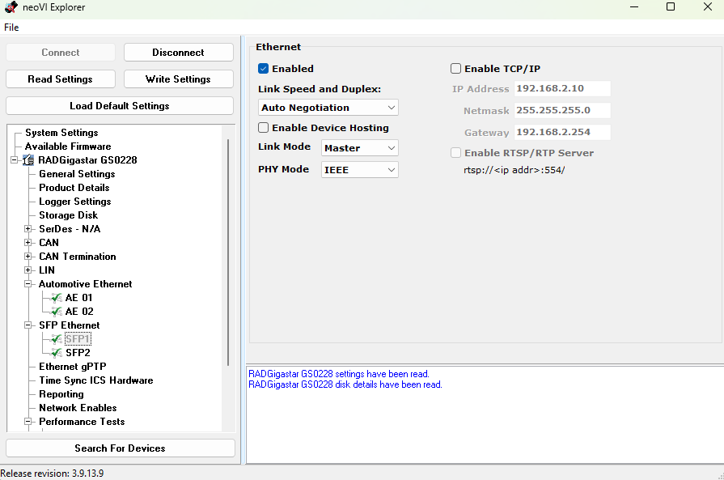Click the neoVI Explorer icon in the title bar
The image size is (724, 480).
[10, 7]
